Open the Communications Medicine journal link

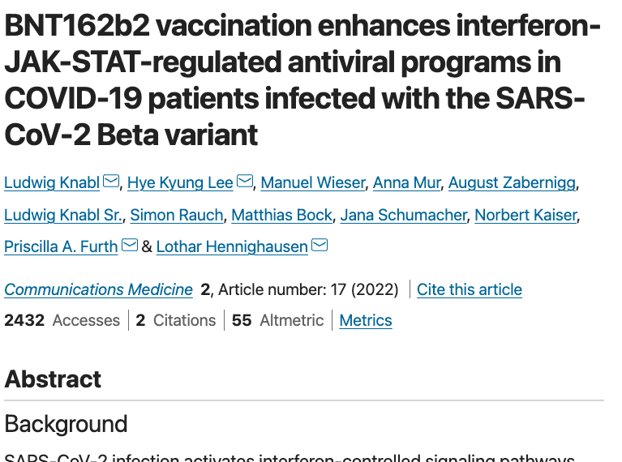tap(98, 289)
